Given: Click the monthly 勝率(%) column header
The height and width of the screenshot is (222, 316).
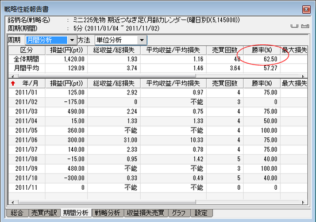Looking at the screenshot, I should point(262,83).
